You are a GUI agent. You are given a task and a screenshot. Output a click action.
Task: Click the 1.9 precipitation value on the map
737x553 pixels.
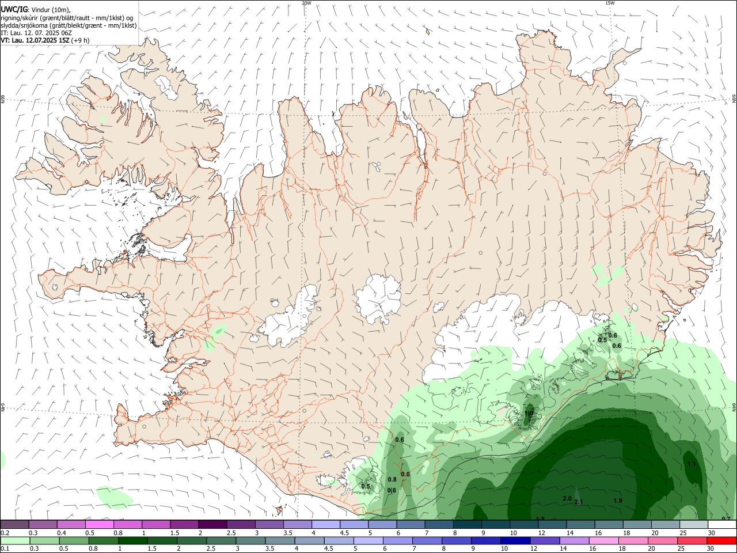[618, 501]
